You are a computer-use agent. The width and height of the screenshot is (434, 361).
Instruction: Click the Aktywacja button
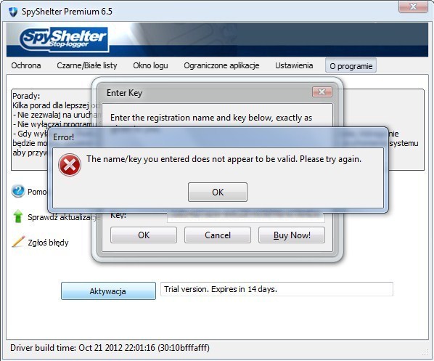(x=108, y=291)
